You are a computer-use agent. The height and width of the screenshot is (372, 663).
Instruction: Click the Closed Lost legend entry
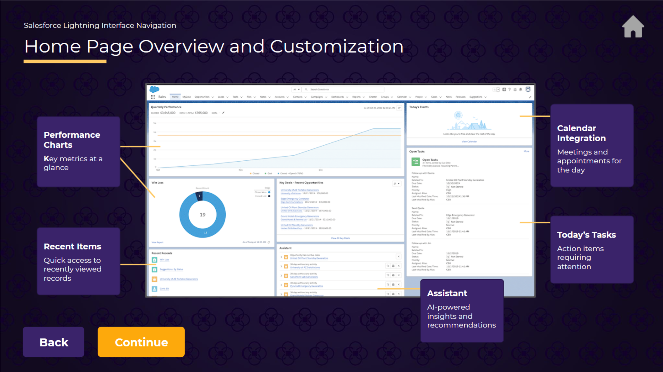(263, 196)
